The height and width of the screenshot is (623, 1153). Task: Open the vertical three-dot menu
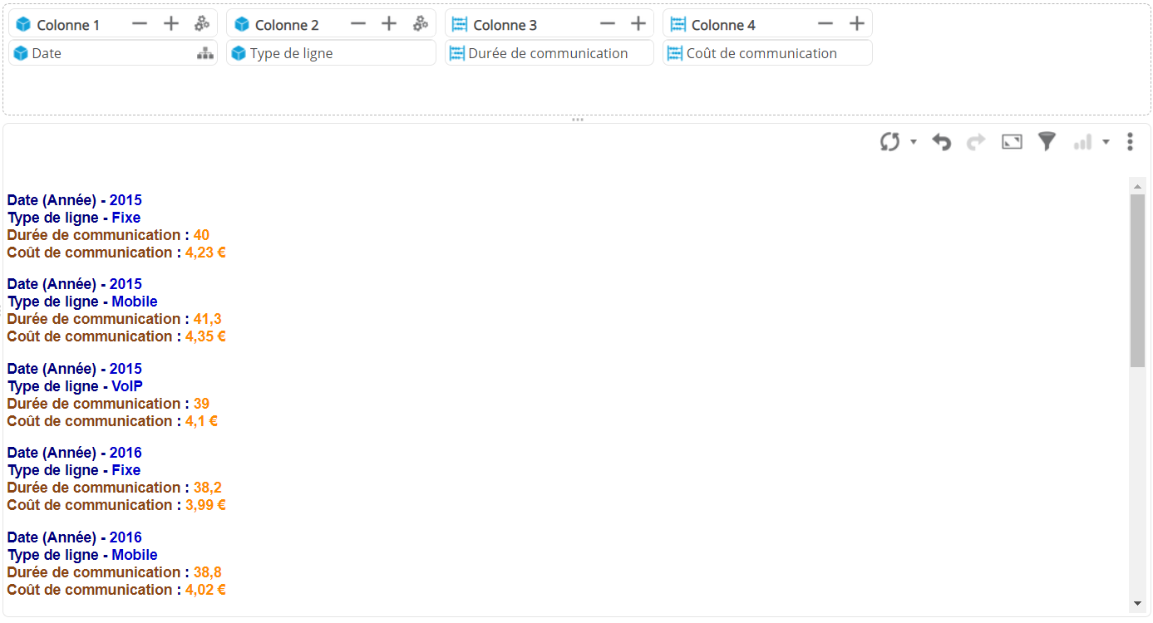point(1130,142)
